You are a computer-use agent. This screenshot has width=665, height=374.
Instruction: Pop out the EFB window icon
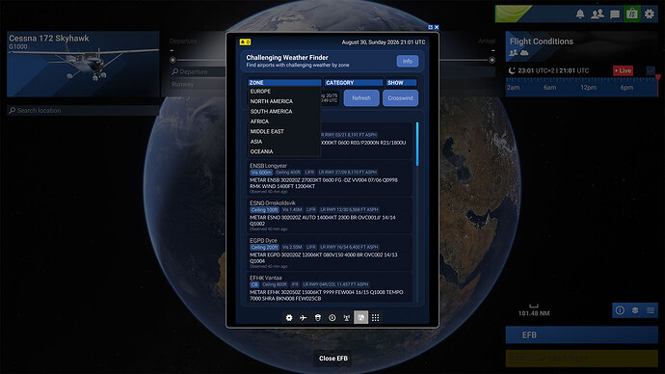coord(431,27)
